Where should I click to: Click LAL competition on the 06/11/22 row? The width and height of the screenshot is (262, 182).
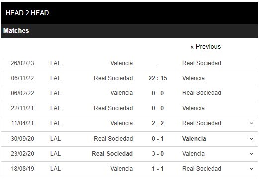coord(55,78)
